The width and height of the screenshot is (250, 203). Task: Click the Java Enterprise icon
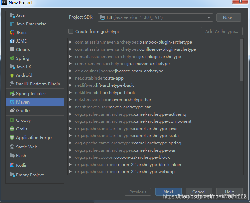coord(12,24)
